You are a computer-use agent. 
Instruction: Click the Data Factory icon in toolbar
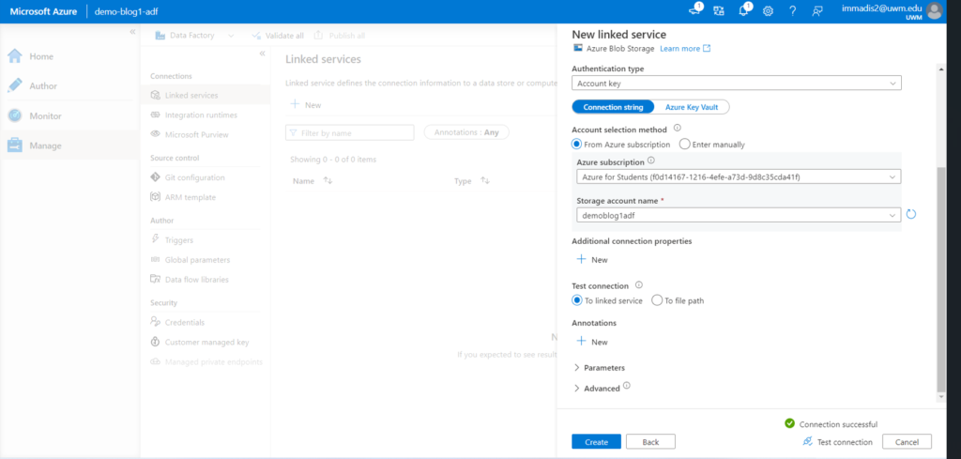[x=160, y=36]
